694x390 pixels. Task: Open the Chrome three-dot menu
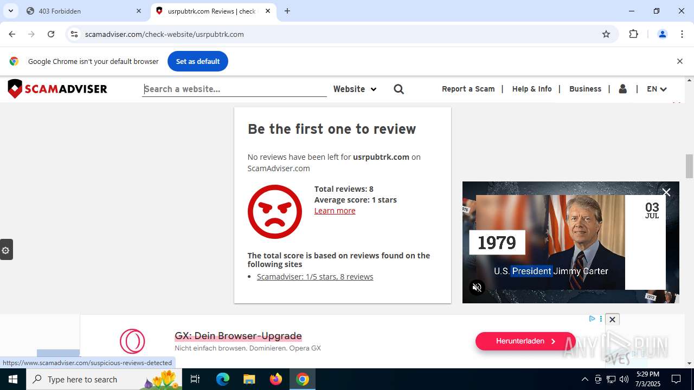point(682,34)
